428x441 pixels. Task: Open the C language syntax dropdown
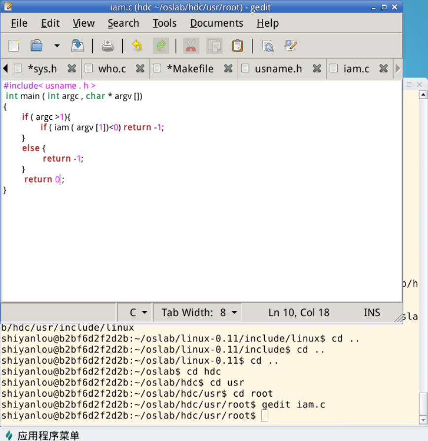pos(138,312)
